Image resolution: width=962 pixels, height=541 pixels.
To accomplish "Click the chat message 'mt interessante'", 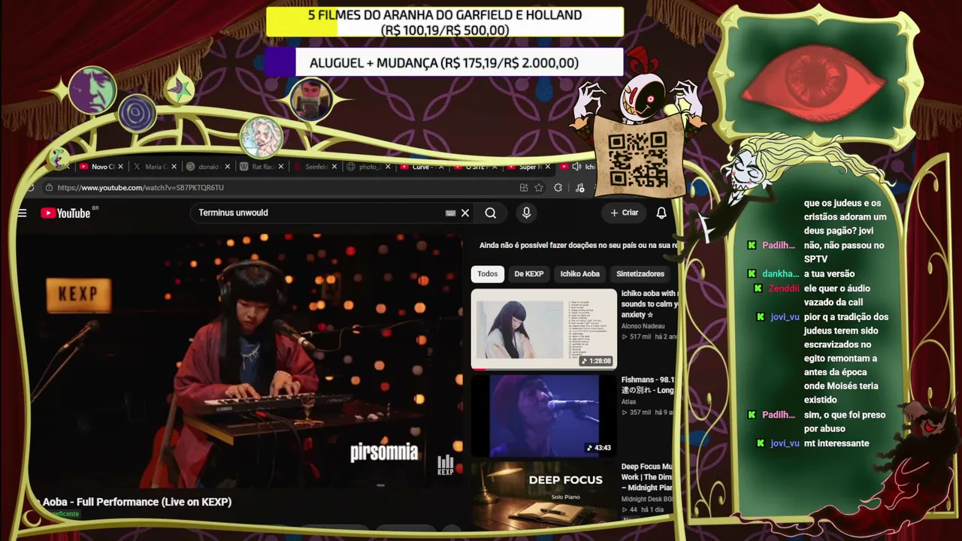I will click(x=836, y=443).
